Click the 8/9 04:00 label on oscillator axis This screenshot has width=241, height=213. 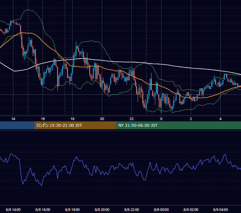(220, 209)
